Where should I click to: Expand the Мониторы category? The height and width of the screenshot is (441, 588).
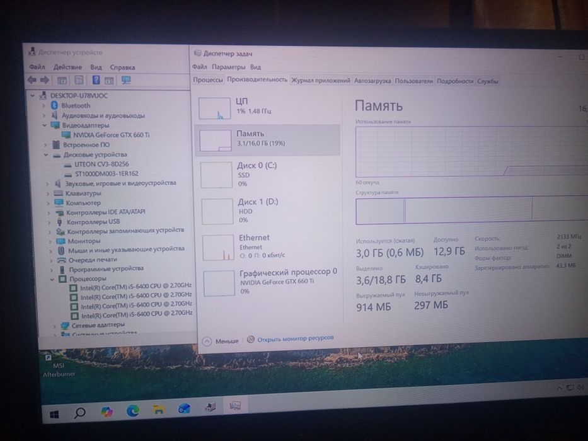pyautogui.click(x=50, y=241)
